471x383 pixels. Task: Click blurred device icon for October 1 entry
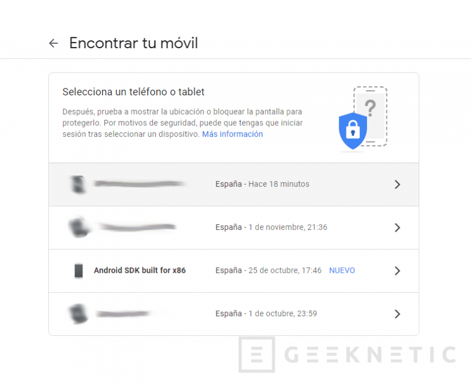pos(78,314)
